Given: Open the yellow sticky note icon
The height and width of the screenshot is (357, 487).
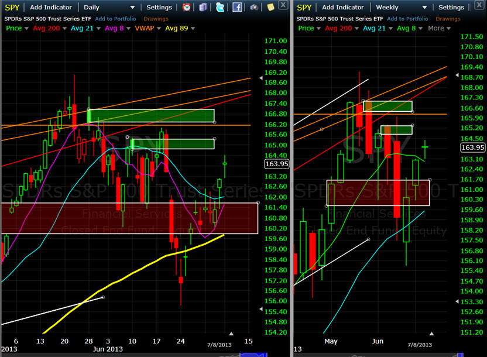Looking at the screenshot, I should [x=270, y=7].
